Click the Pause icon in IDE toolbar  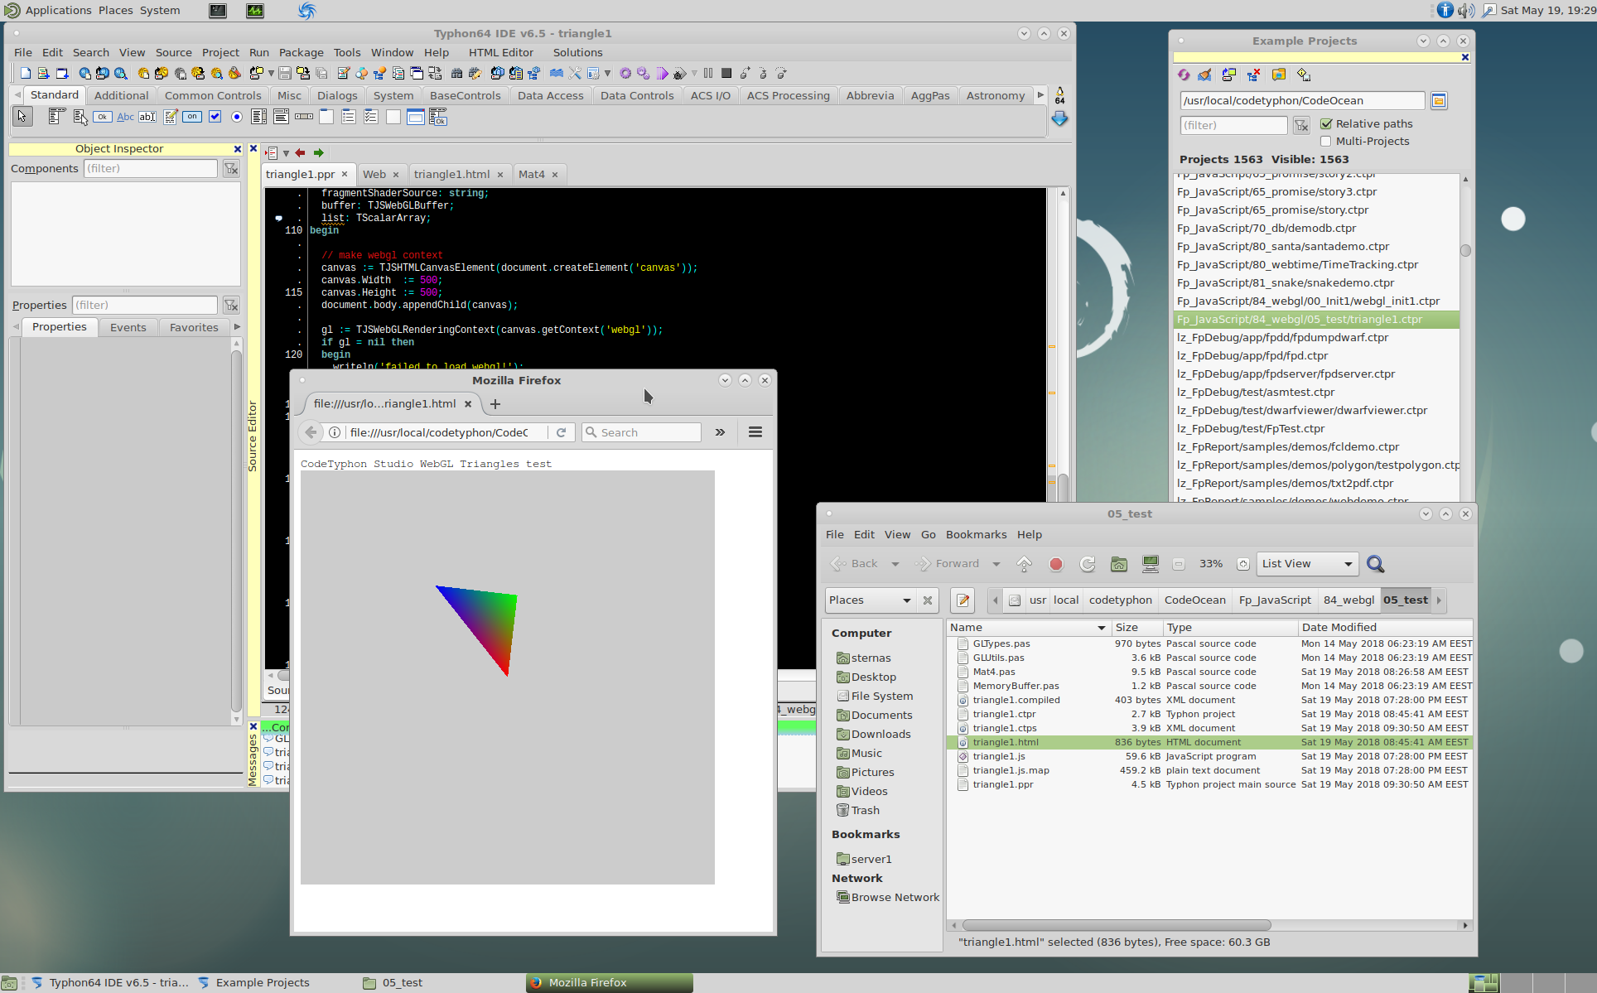708,73
